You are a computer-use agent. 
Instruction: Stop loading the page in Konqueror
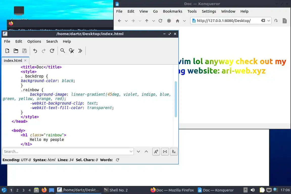click(x=169, y=21)
